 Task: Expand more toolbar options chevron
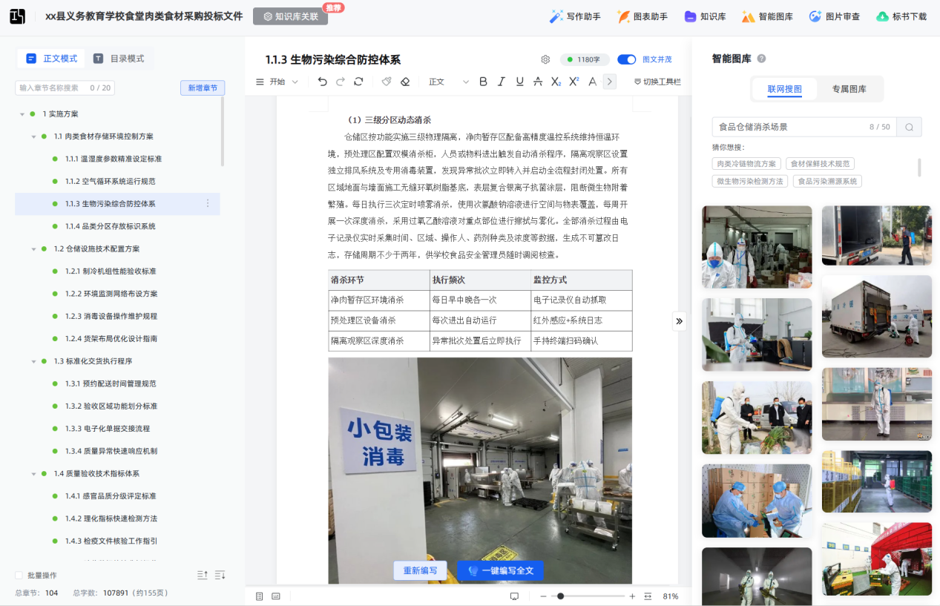click(610, 82)
